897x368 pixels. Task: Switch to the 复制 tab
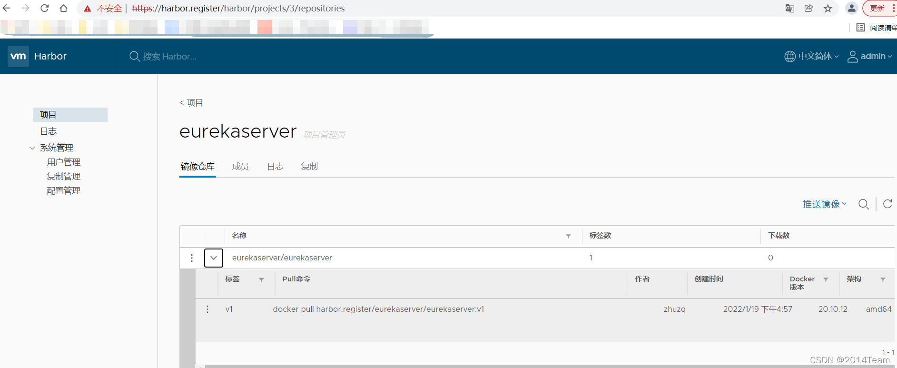309,167
